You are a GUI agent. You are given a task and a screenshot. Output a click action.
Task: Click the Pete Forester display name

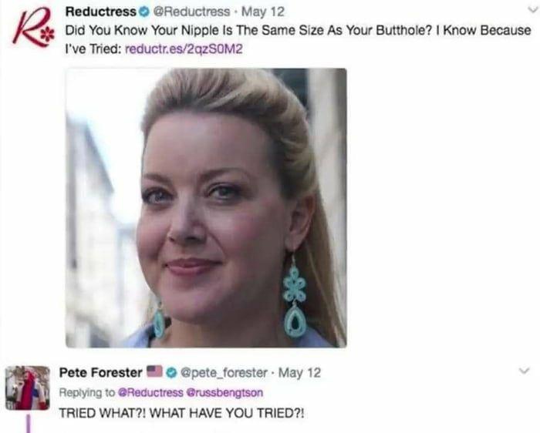[100, 372]
